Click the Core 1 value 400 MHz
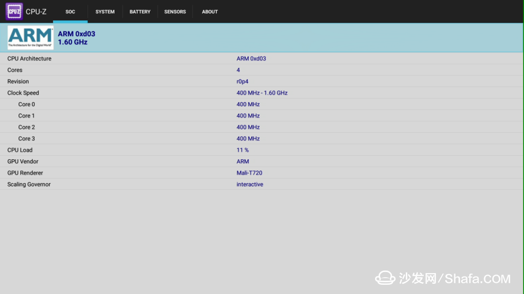This screenshot has height=294, width=524. coord(248,116)
